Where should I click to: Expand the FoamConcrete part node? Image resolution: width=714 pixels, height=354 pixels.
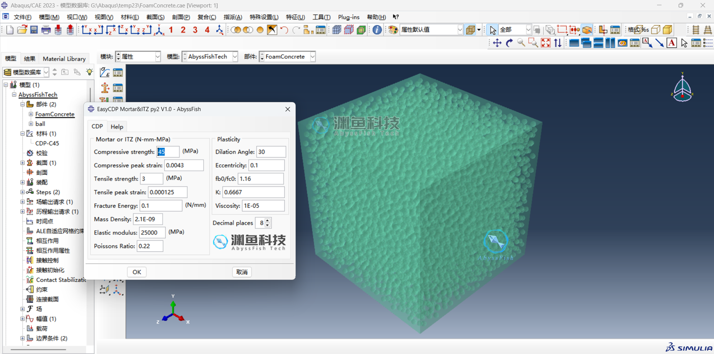click(31, 114)
